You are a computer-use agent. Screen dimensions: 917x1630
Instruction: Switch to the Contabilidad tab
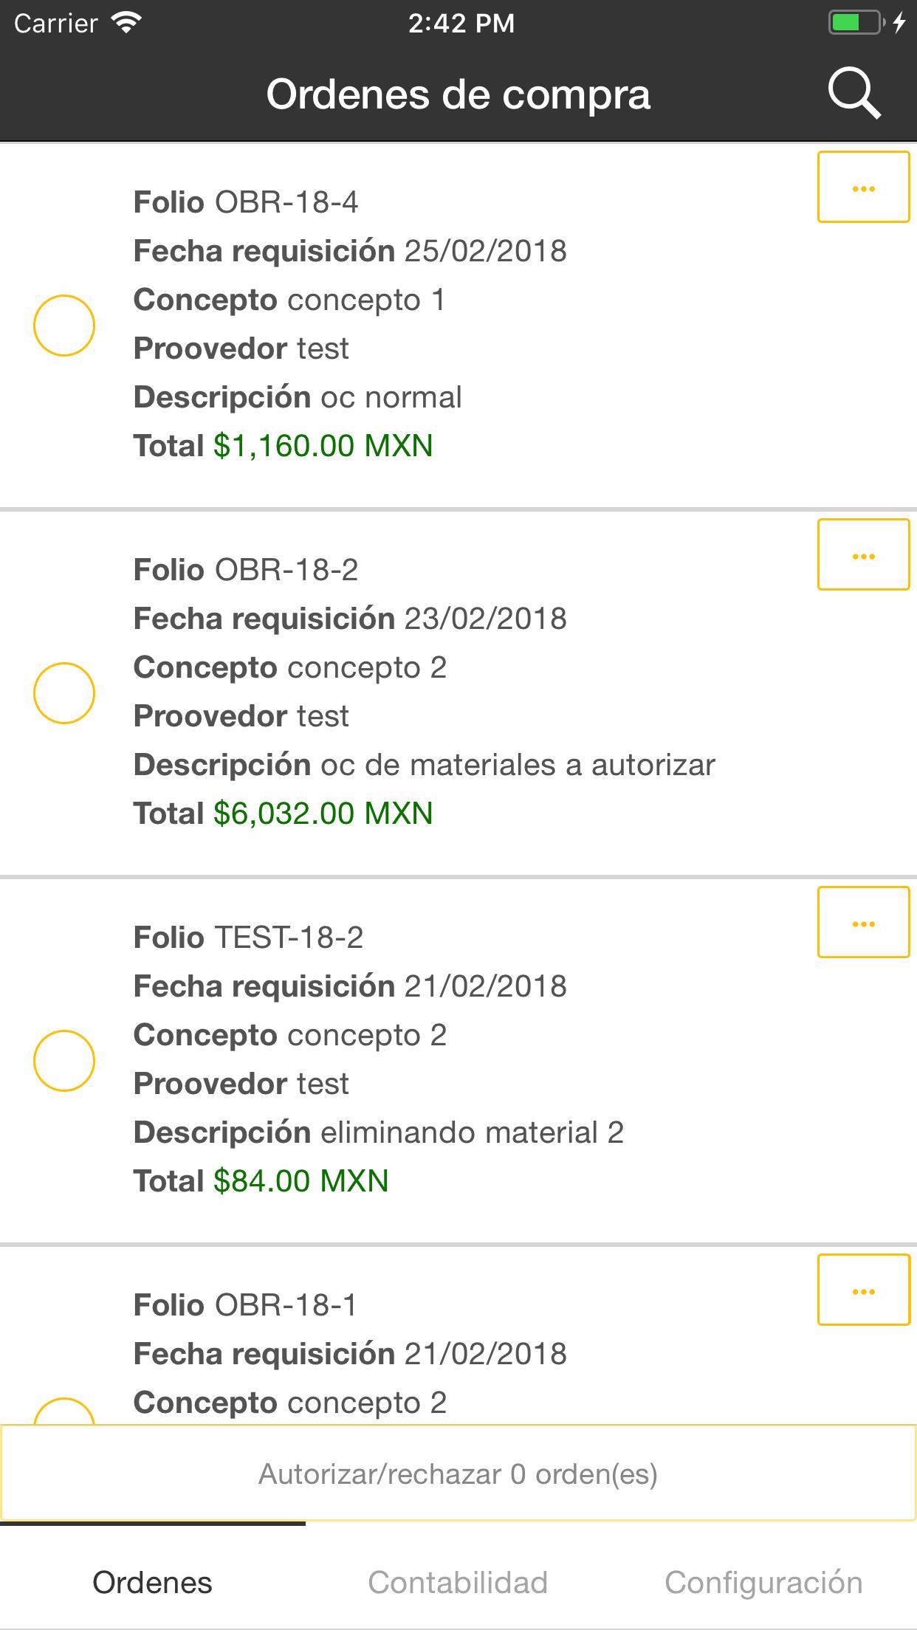(x=458, y=1583)
